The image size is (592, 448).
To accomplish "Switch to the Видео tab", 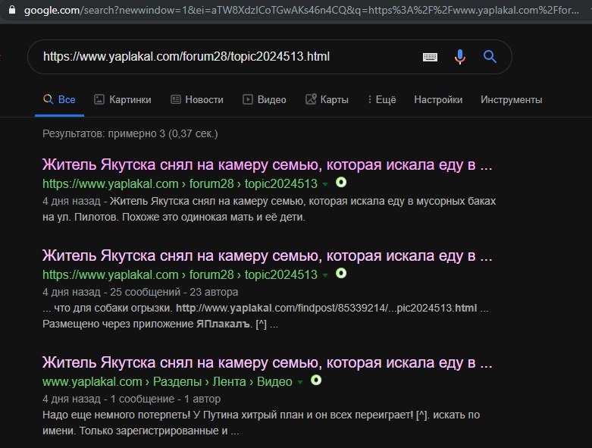I will tap(265, 99).
